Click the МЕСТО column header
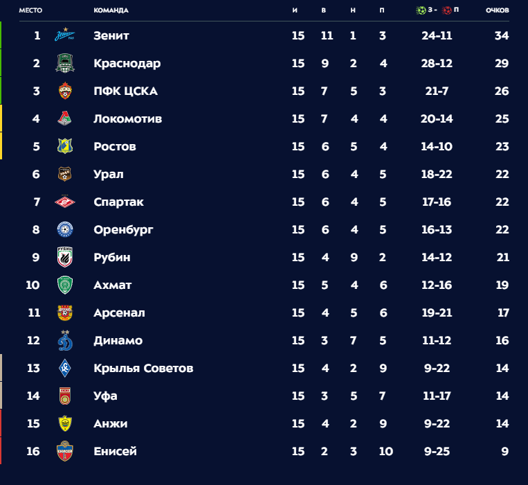Viewport: 528px width, 485px height. coord(30,10)
